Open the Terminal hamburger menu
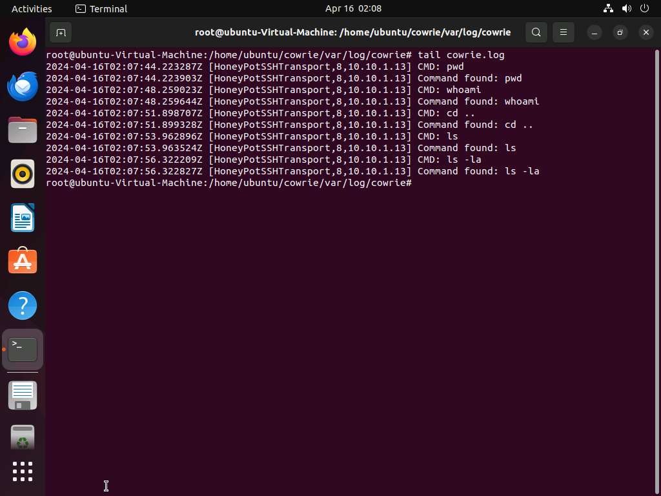 563,32
